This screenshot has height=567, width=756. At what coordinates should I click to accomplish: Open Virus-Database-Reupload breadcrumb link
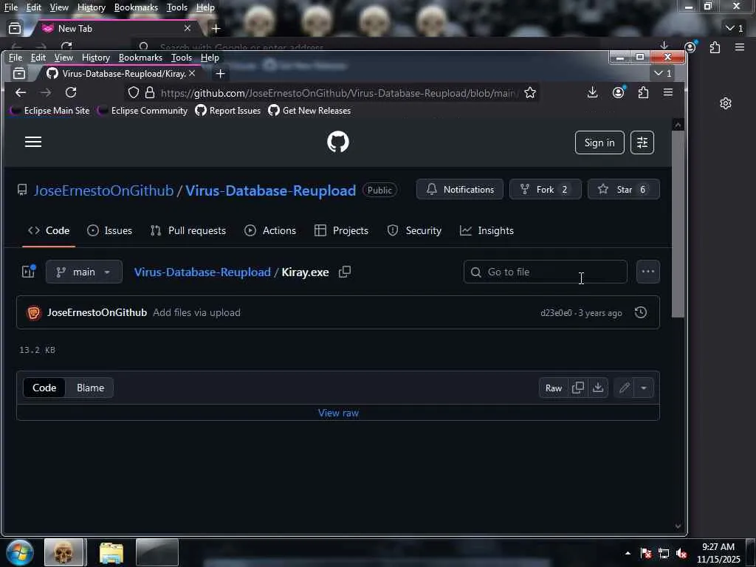(202, 272)
